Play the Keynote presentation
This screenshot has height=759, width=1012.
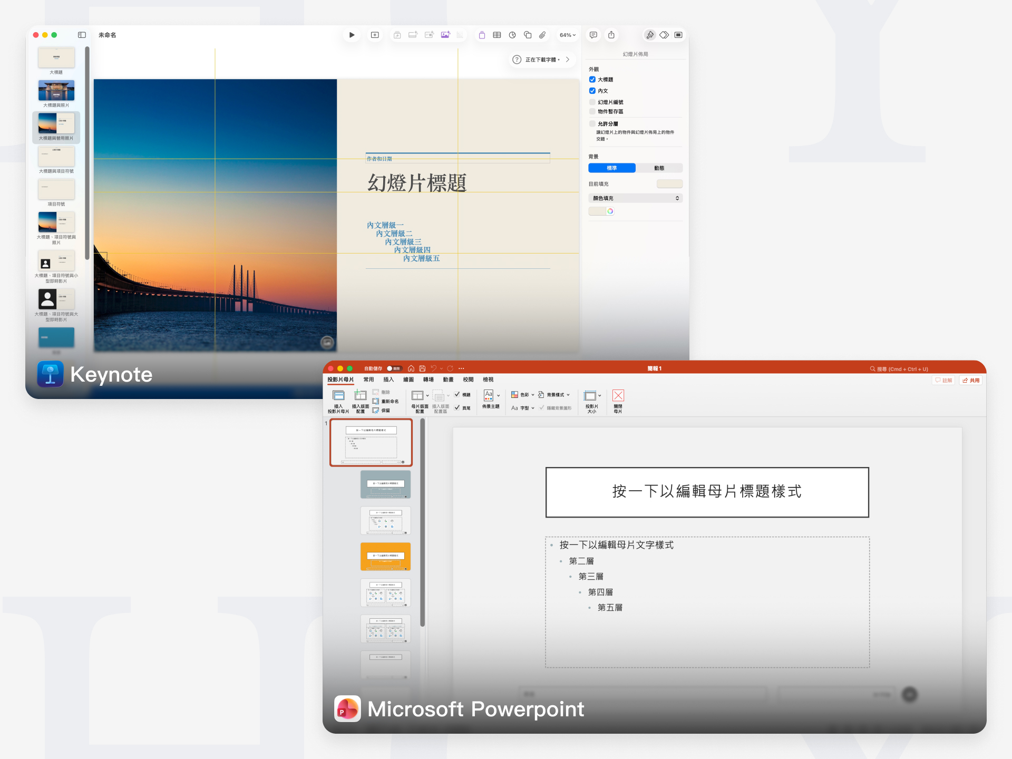coord(352,35)
